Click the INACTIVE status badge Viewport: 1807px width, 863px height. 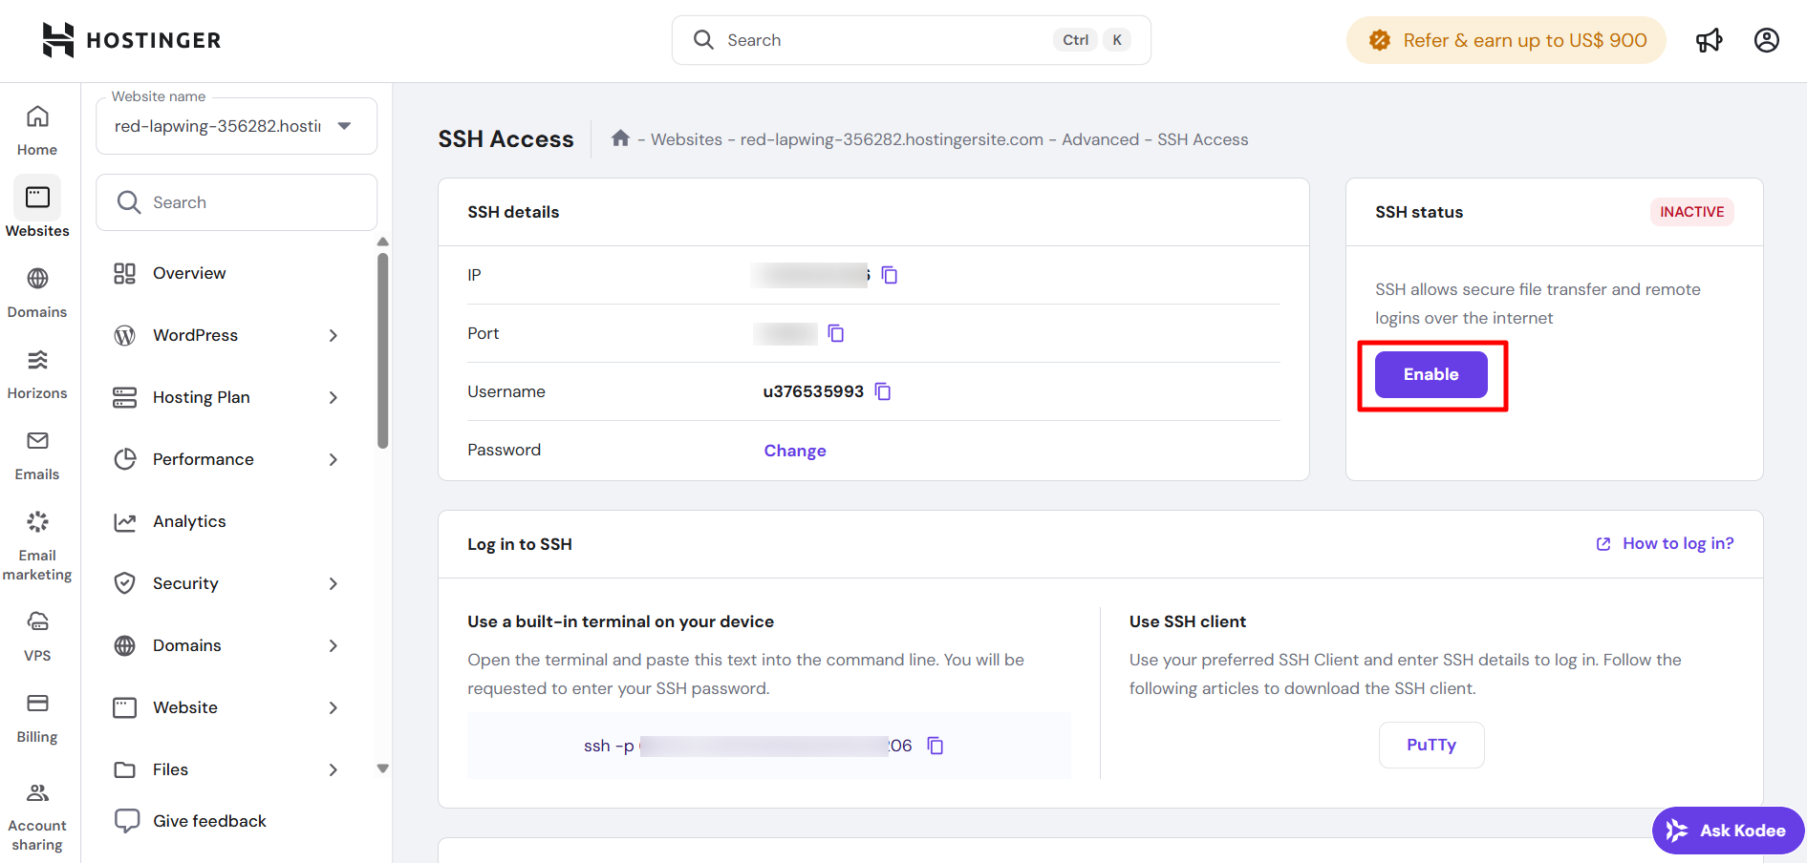[1691, 212]
